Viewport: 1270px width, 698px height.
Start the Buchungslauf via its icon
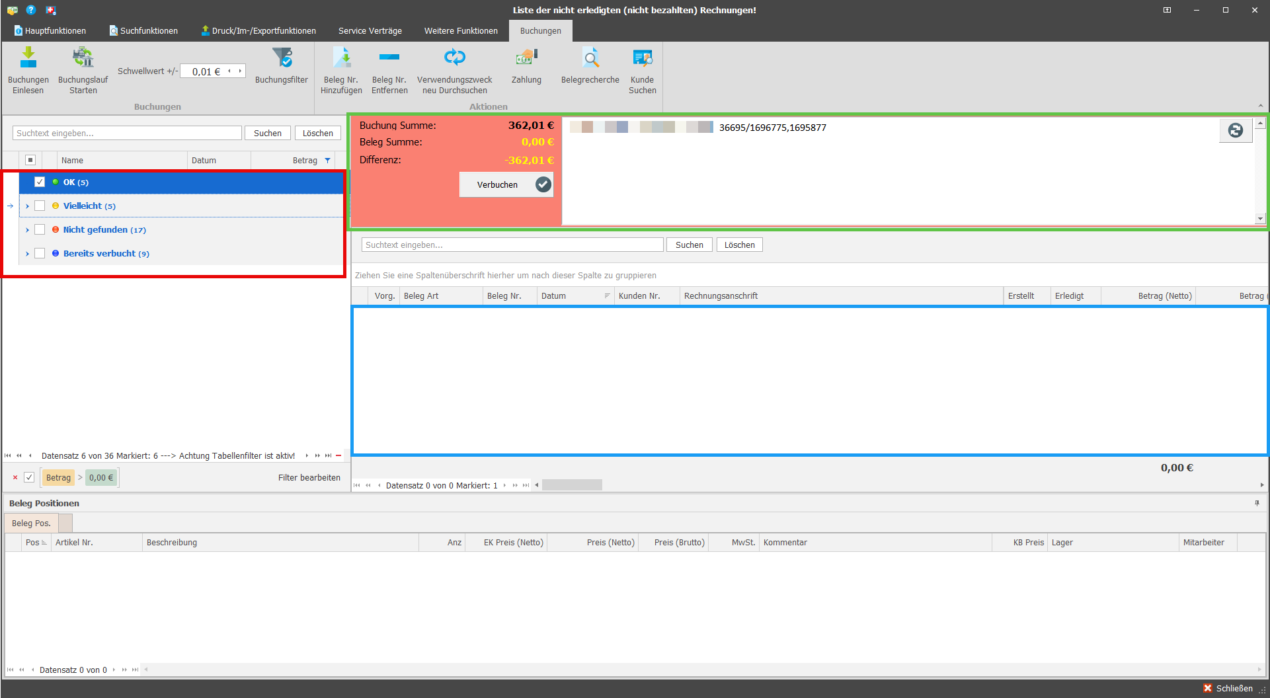(x=83, y=58)
